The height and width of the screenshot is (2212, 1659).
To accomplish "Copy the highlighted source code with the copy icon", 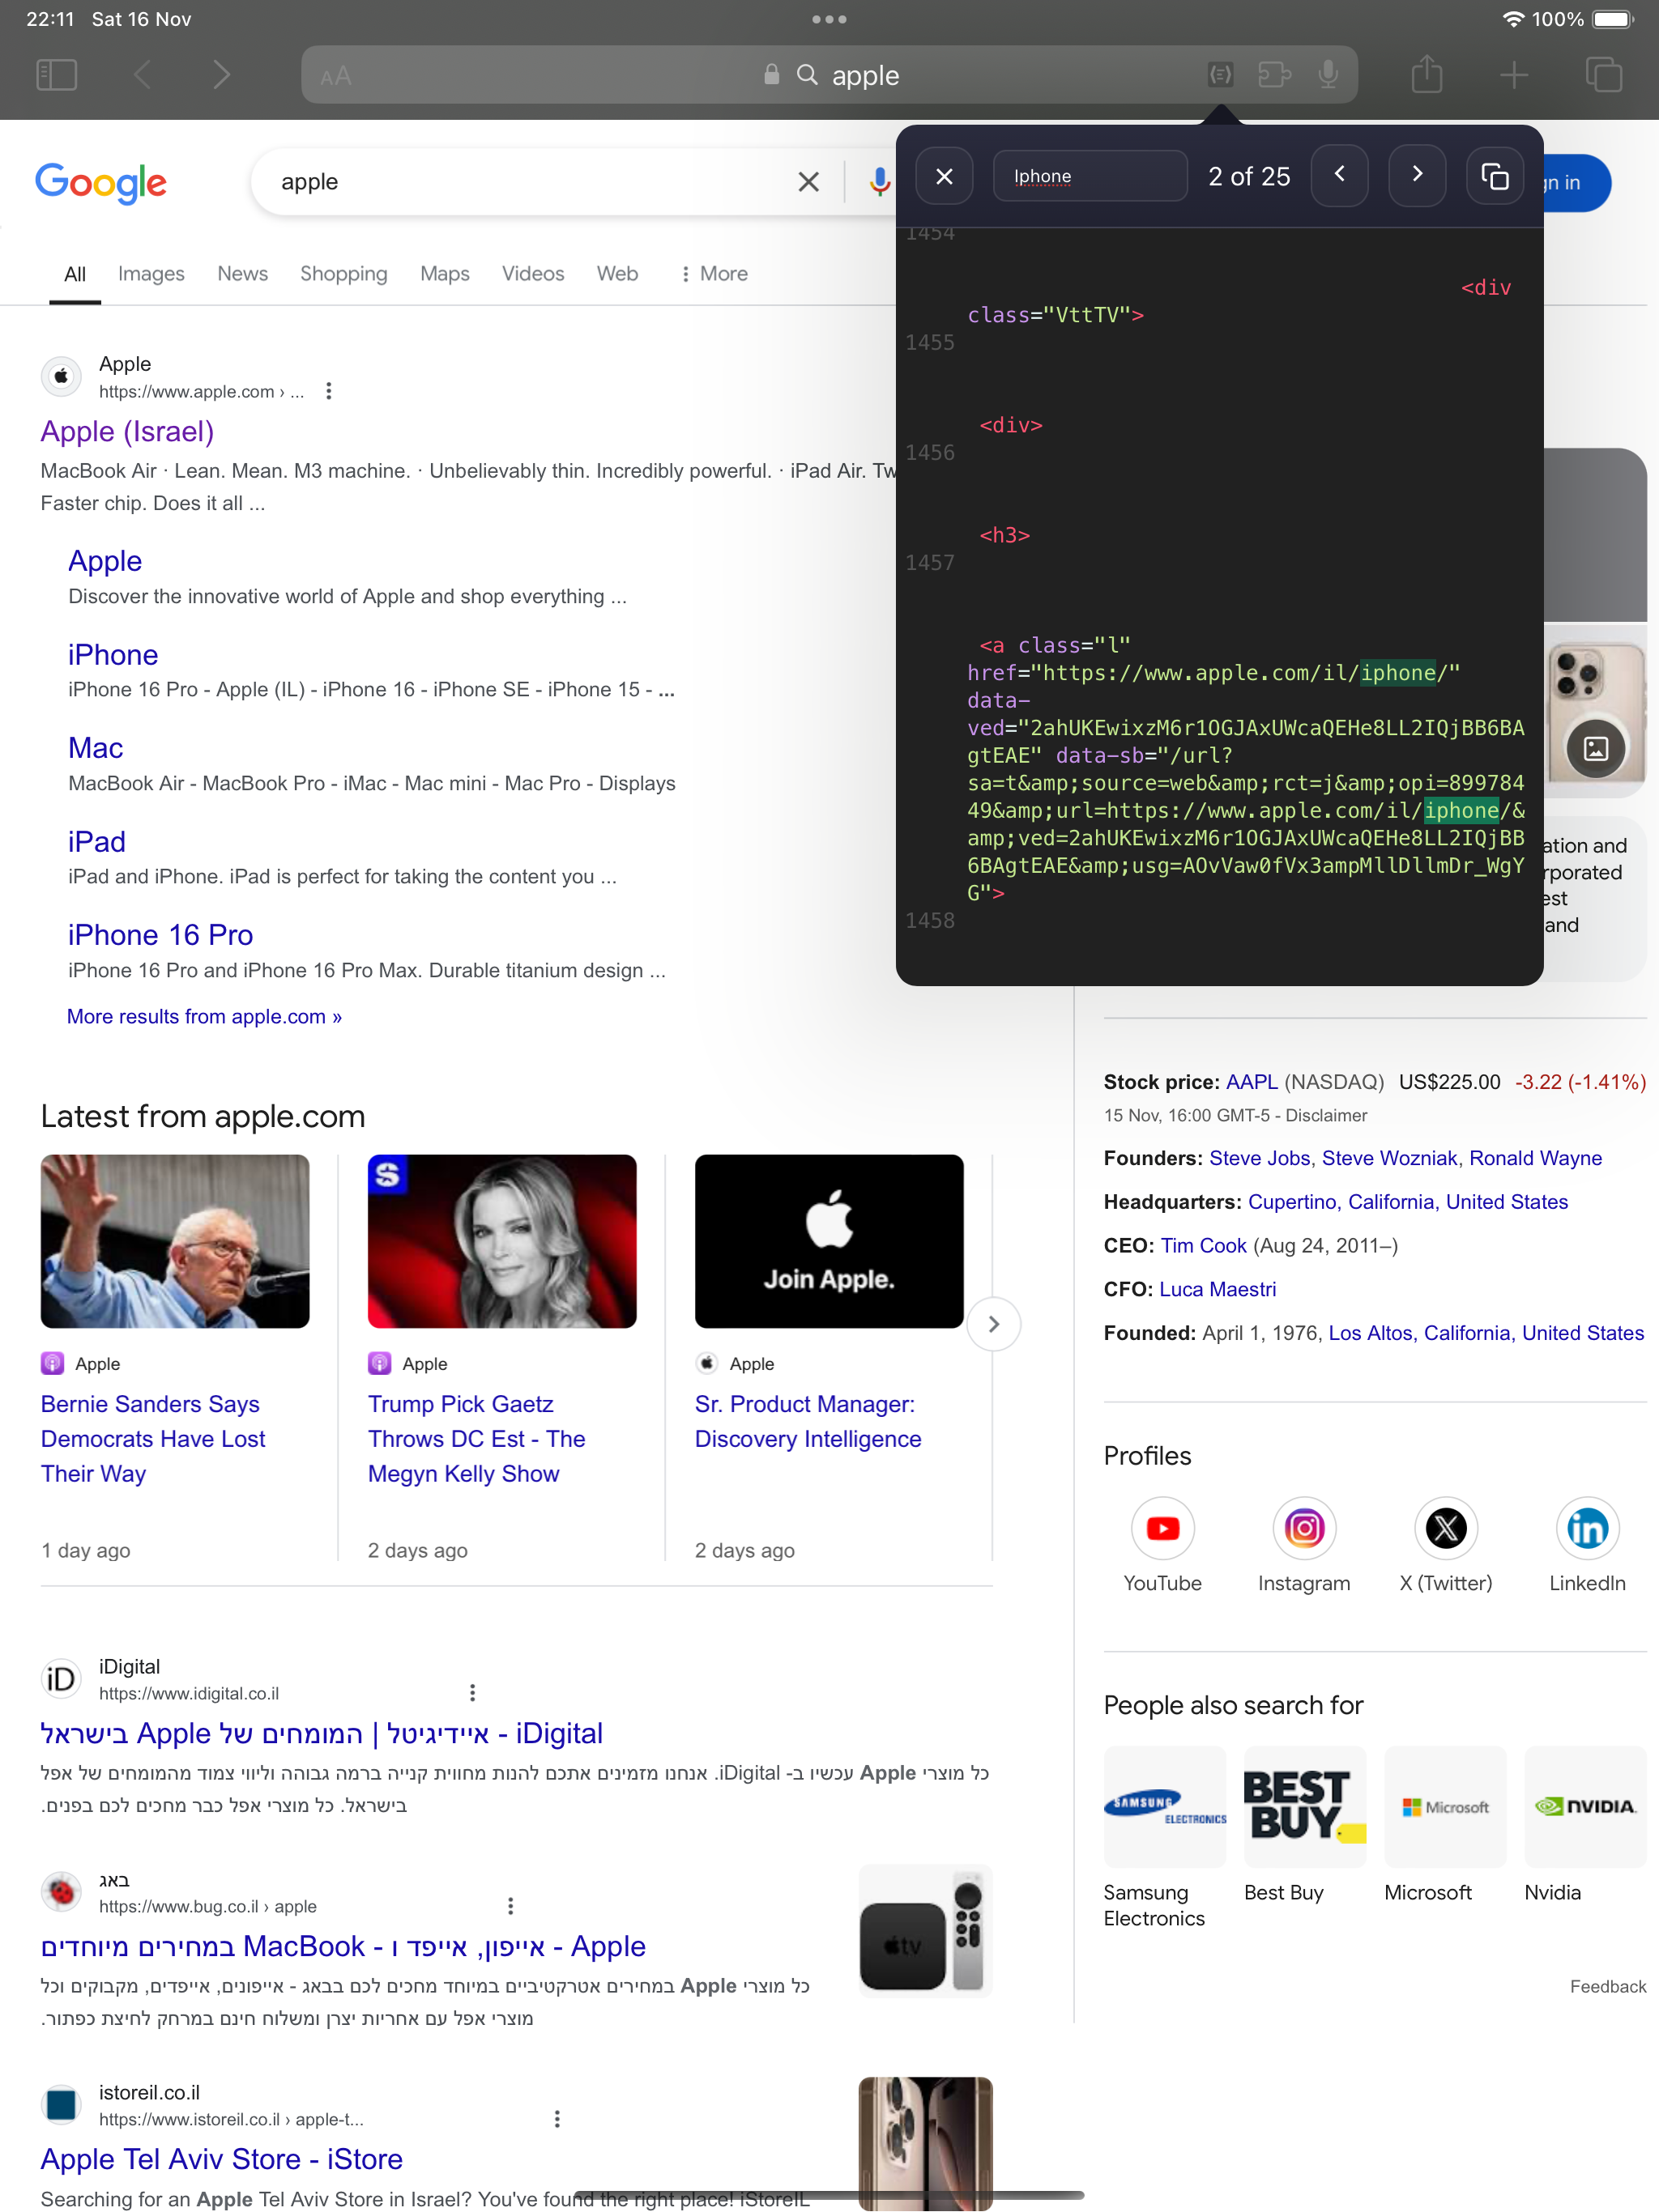I will coord(1494,175).
